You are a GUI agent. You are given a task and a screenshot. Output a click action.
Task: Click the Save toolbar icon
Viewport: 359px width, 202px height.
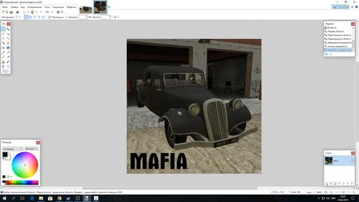pyautogui.click(x=11, y=12)
